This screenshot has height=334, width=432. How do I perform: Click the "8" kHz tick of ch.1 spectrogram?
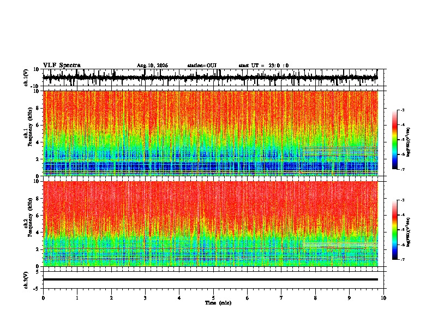38,108
